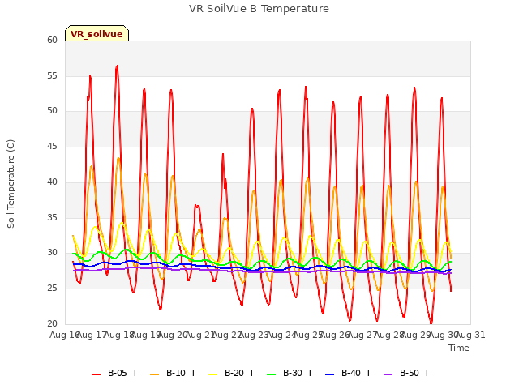Viewport: 519px width, 389px height.
Task: Click the 55 y-axis tick label
Action: (x=52, y=75)
